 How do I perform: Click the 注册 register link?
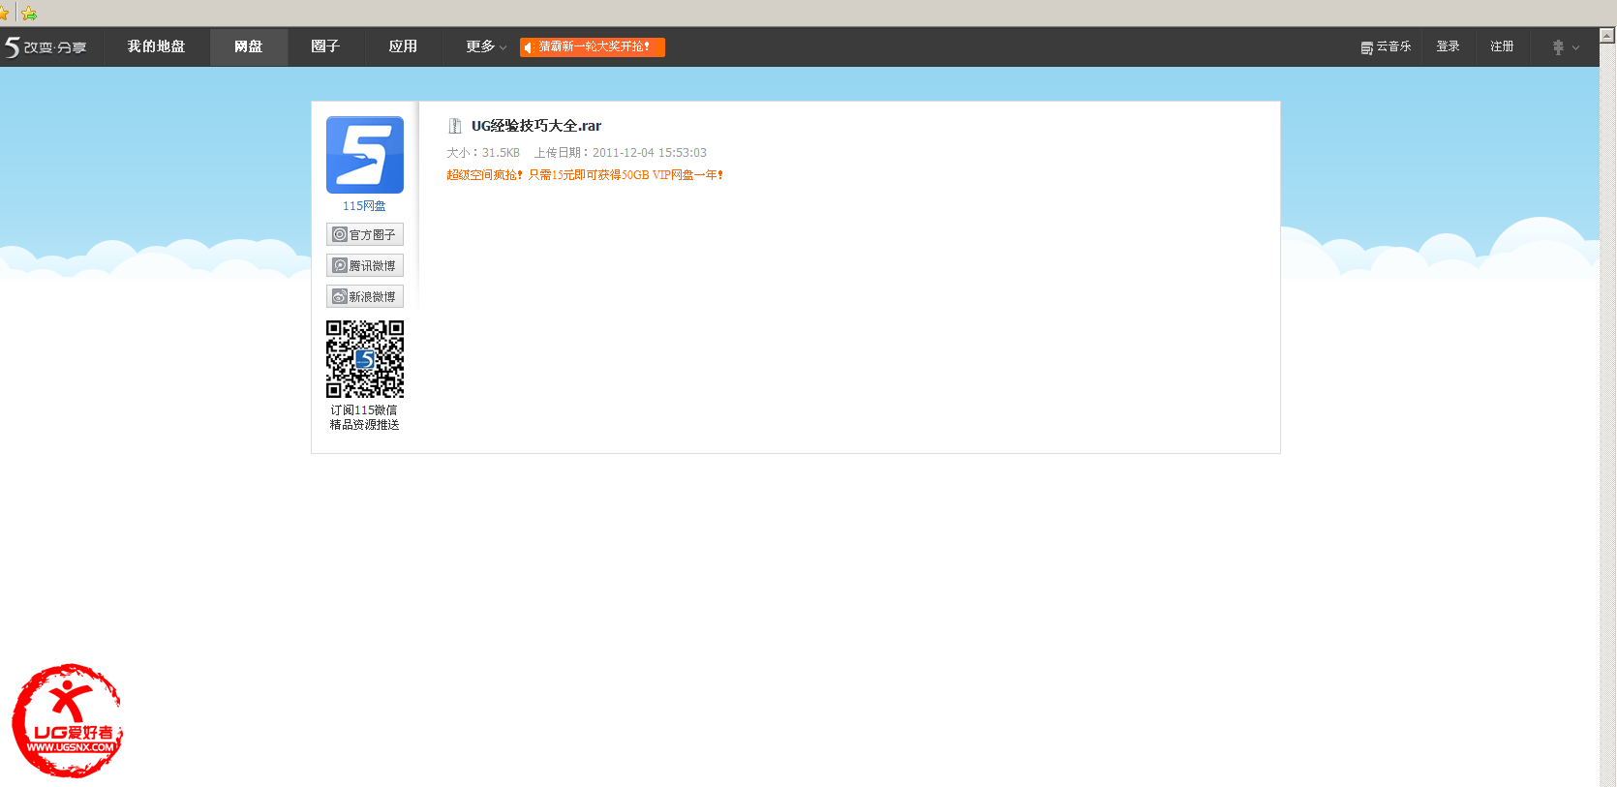[1502, 46]
